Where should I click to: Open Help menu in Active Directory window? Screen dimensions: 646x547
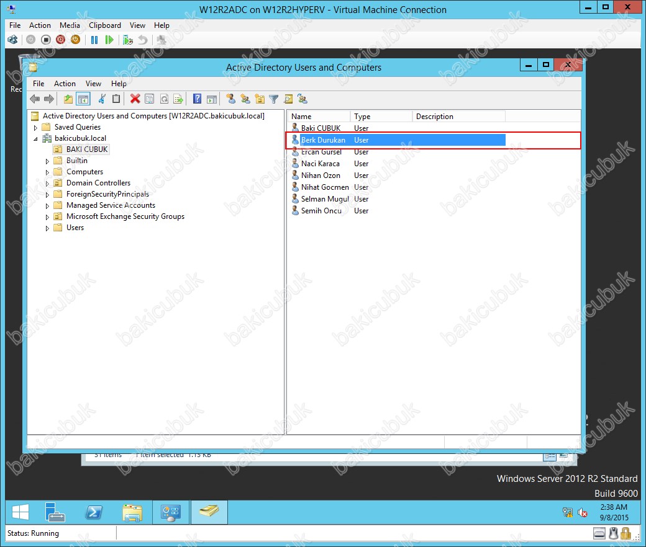pyautogui.click(x=119, y=84)
